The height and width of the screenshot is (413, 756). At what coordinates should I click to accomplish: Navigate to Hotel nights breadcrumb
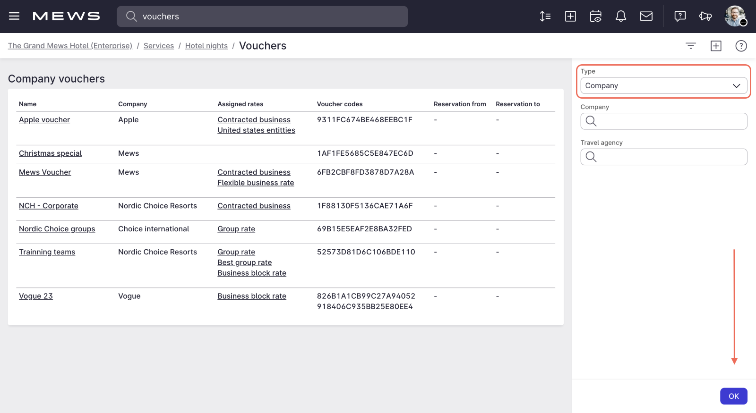tap(206, 46)
